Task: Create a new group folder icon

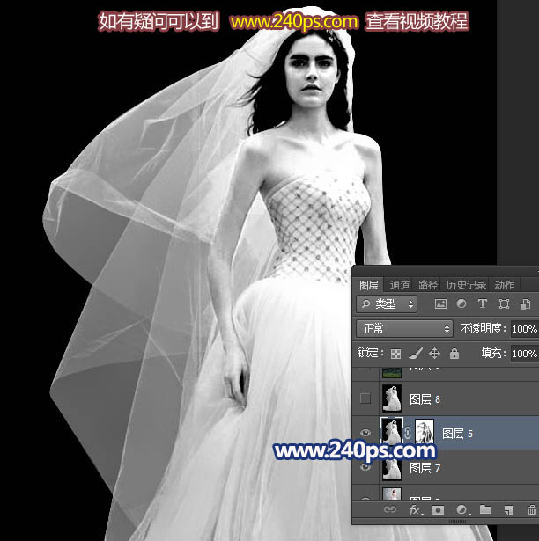Action: click(485, 509)
